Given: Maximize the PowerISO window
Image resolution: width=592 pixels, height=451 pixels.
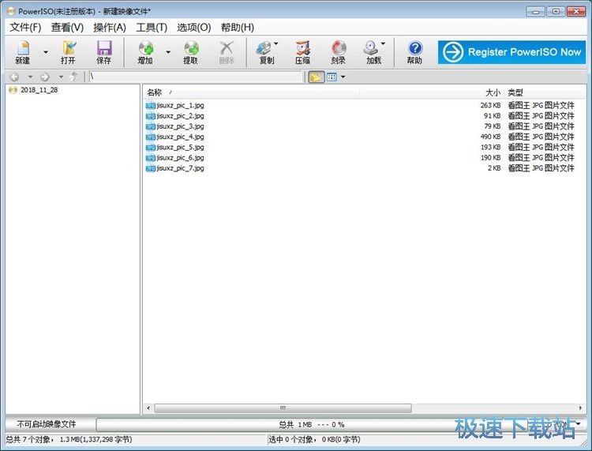Looking at the screenshot, I should pos(556,11).
